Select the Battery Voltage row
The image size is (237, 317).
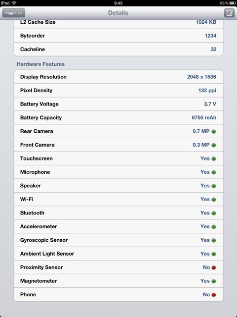click(x=118, y=104)
